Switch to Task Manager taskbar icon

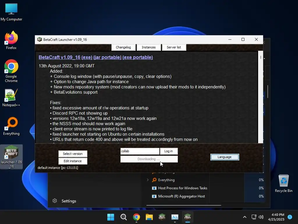pyautogui.click(x=175, y=217)
